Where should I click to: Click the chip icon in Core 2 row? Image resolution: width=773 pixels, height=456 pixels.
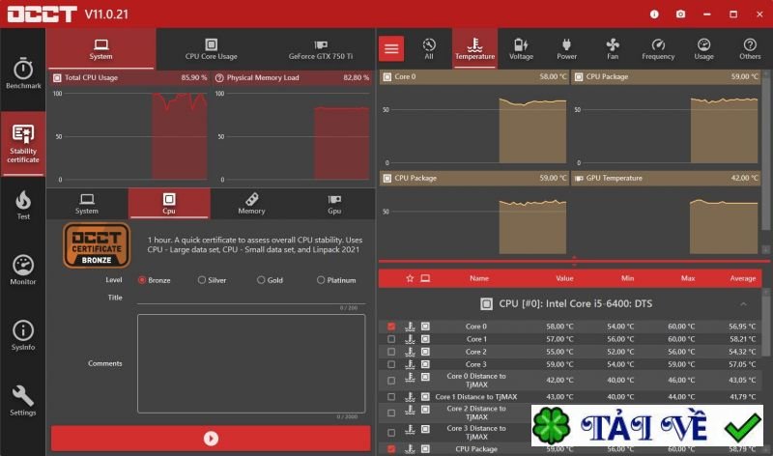point(425,352)
